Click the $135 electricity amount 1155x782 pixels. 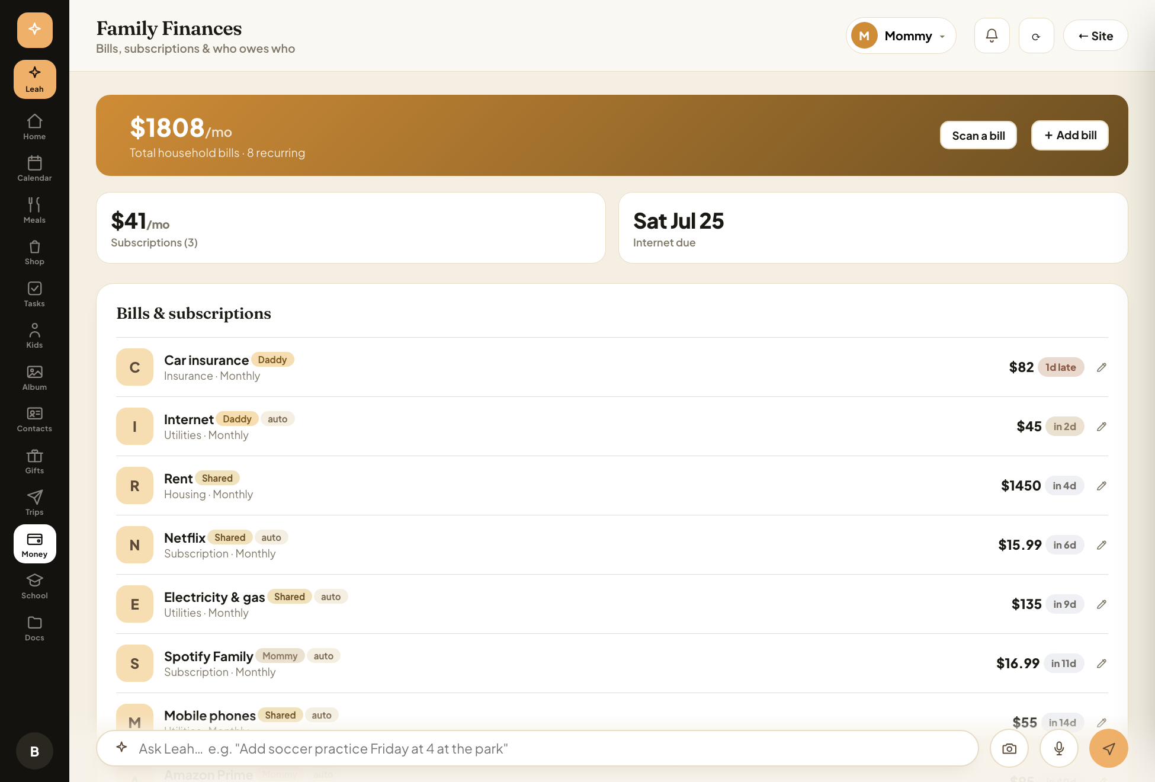(x=1026, y=604)
